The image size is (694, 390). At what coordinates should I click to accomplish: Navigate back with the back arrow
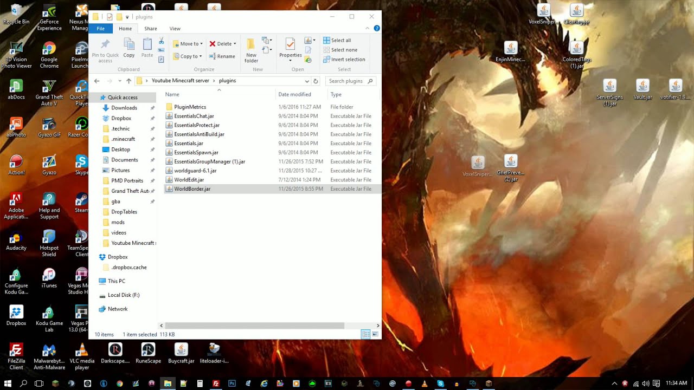pos(97,81)
